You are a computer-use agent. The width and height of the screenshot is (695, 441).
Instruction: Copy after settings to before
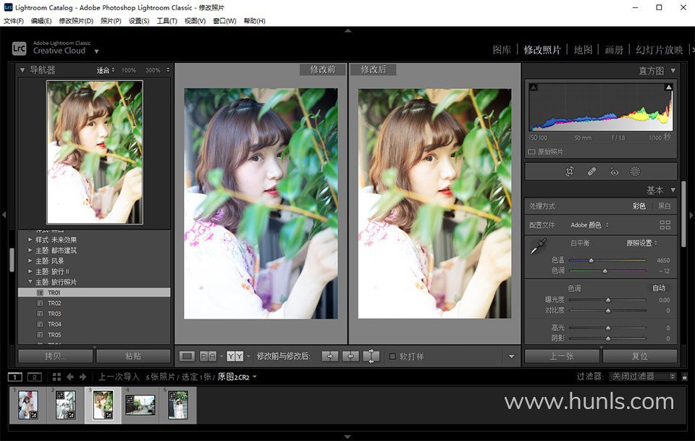point(350,356)
